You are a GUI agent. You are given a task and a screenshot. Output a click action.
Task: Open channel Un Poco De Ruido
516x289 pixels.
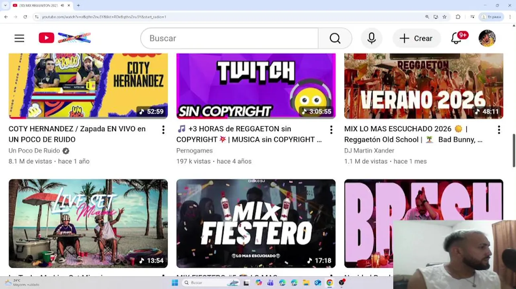coord(34,151)
